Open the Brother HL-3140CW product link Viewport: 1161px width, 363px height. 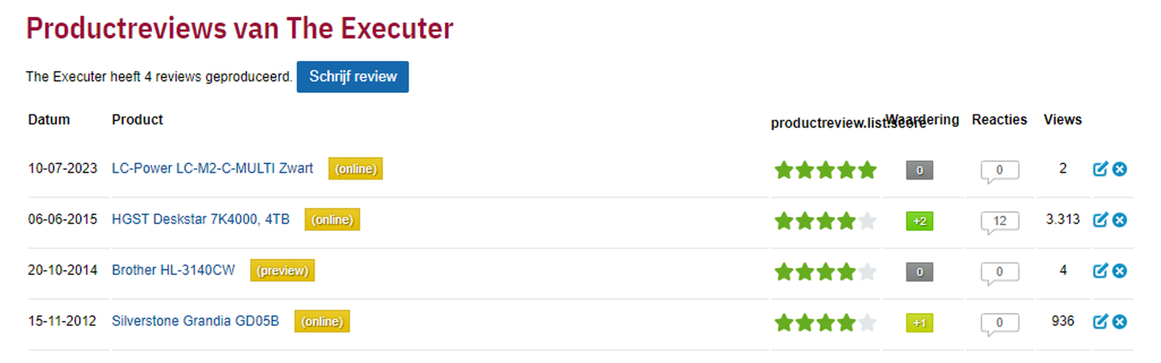pyautogui.click(x=173, y=270)
